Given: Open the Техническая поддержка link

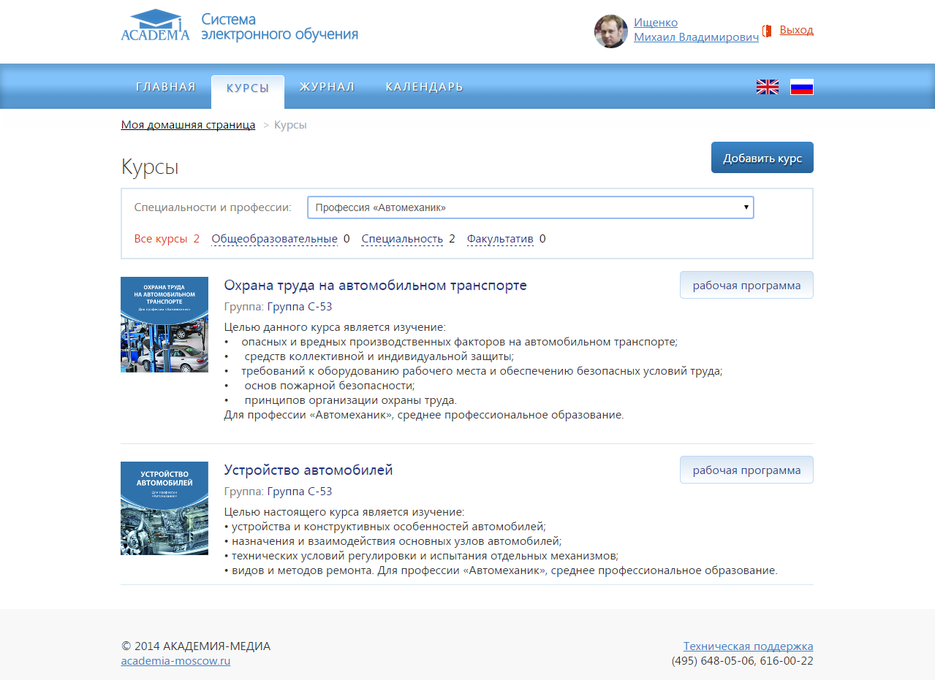Looking at the screenshot, I should pos(748,646).
